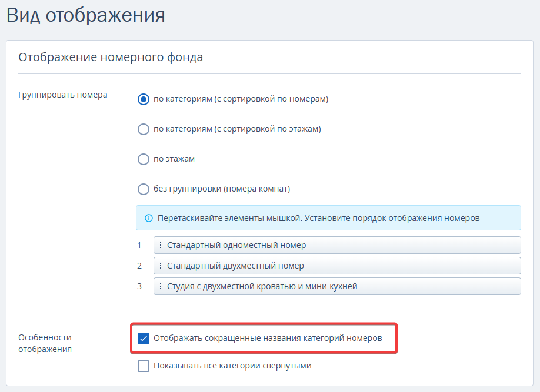Click the Отображение номерного фонда section title
The image size is (540, 392).
111,57
